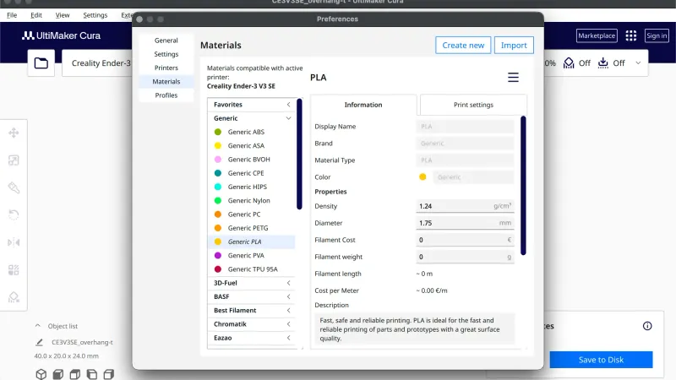Select Generic PLA material
The height and width of the screenshot is (380, 676).
[x=251, y=242]
